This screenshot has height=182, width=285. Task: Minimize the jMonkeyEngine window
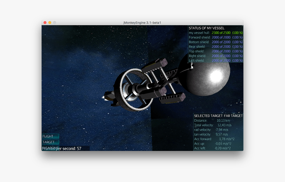click(x=50, y=23)
